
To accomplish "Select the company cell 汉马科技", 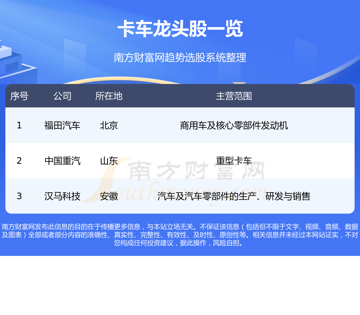I will click(x=62, y=196).
